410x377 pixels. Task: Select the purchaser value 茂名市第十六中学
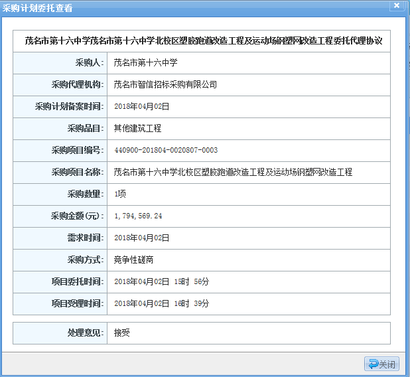coord(146,62)
